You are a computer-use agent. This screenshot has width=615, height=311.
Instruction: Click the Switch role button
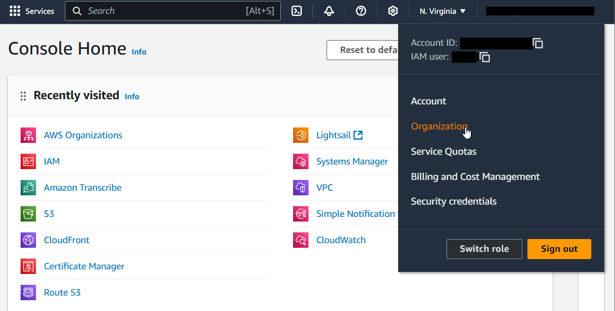point(484,249)
